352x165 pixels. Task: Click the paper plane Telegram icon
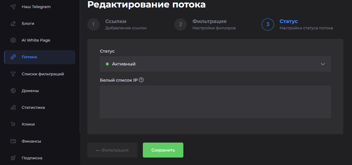[x=13, y=7]
